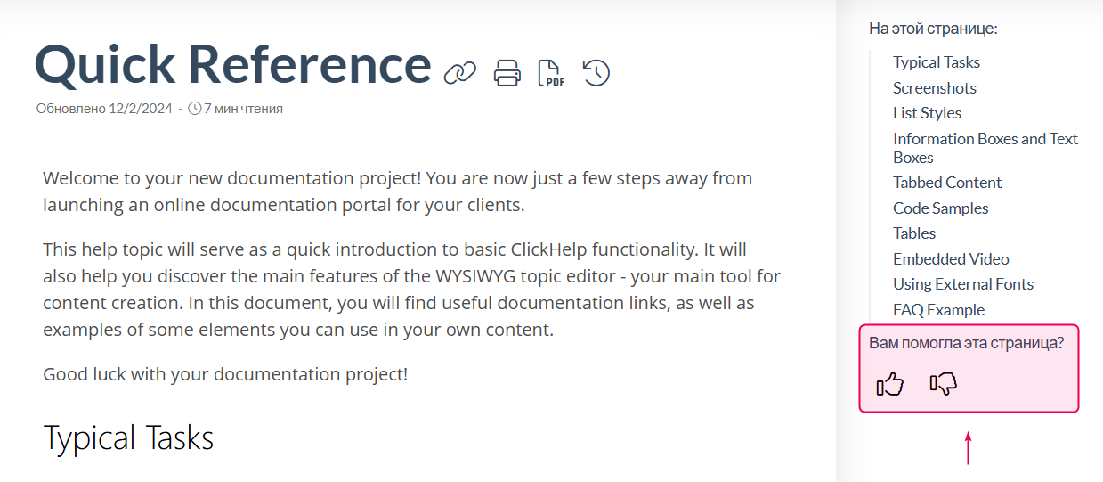
Task: Rate the page with thumbs up
Action: [x=890, y=384]
